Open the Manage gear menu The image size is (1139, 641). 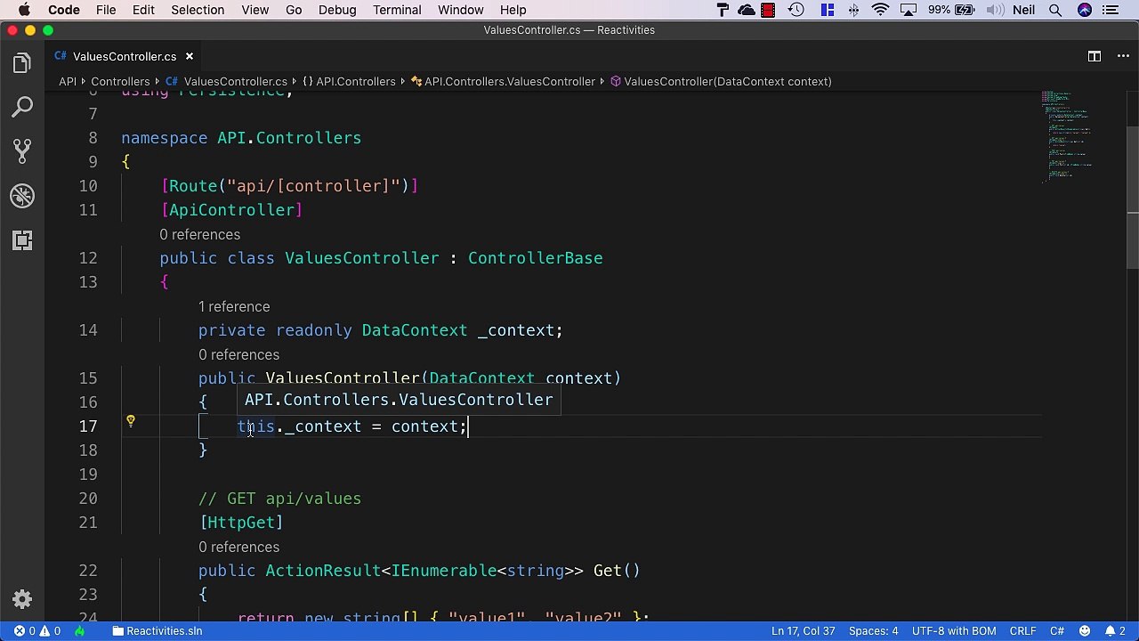pyautogui.click(x=22, y=599)
